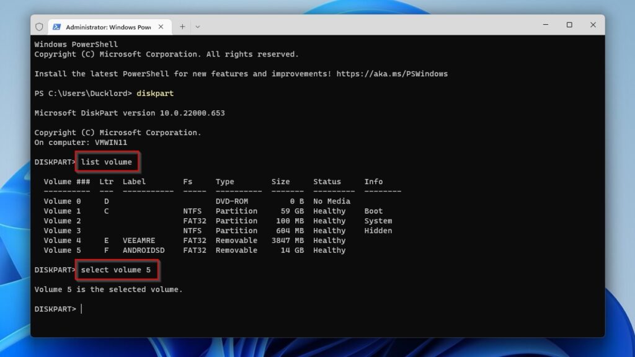Click the 'Status' column header in table
The height and width of the screenshot is (357, 635).
(327, 182)
